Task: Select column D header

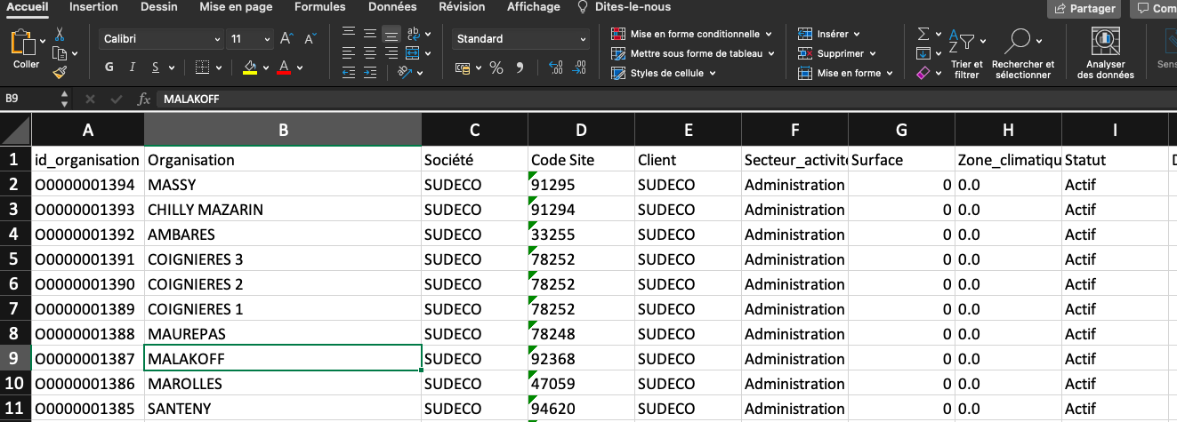Action: pyautogui.click(x=581, y=130)
